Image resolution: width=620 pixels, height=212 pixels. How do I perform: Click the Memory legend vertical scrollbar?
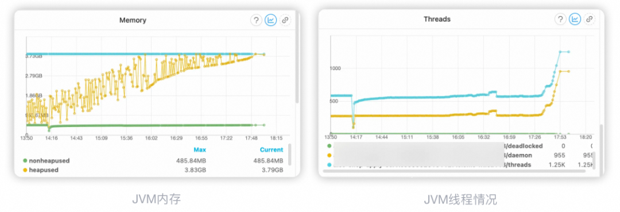point(289,155)
